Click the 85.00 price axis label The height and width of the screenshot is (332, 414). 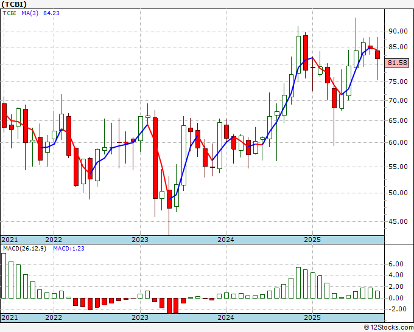click(x=398, y=47)
